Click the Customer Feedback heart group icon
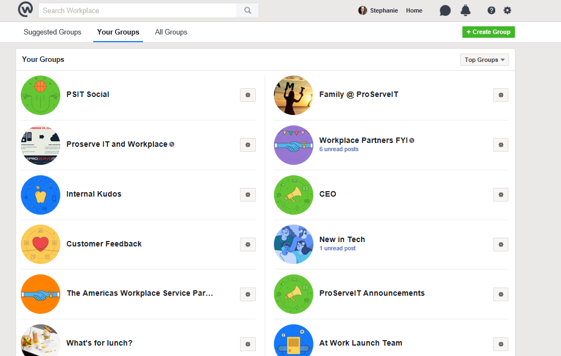The image size is (561, 356). (41, 244)
